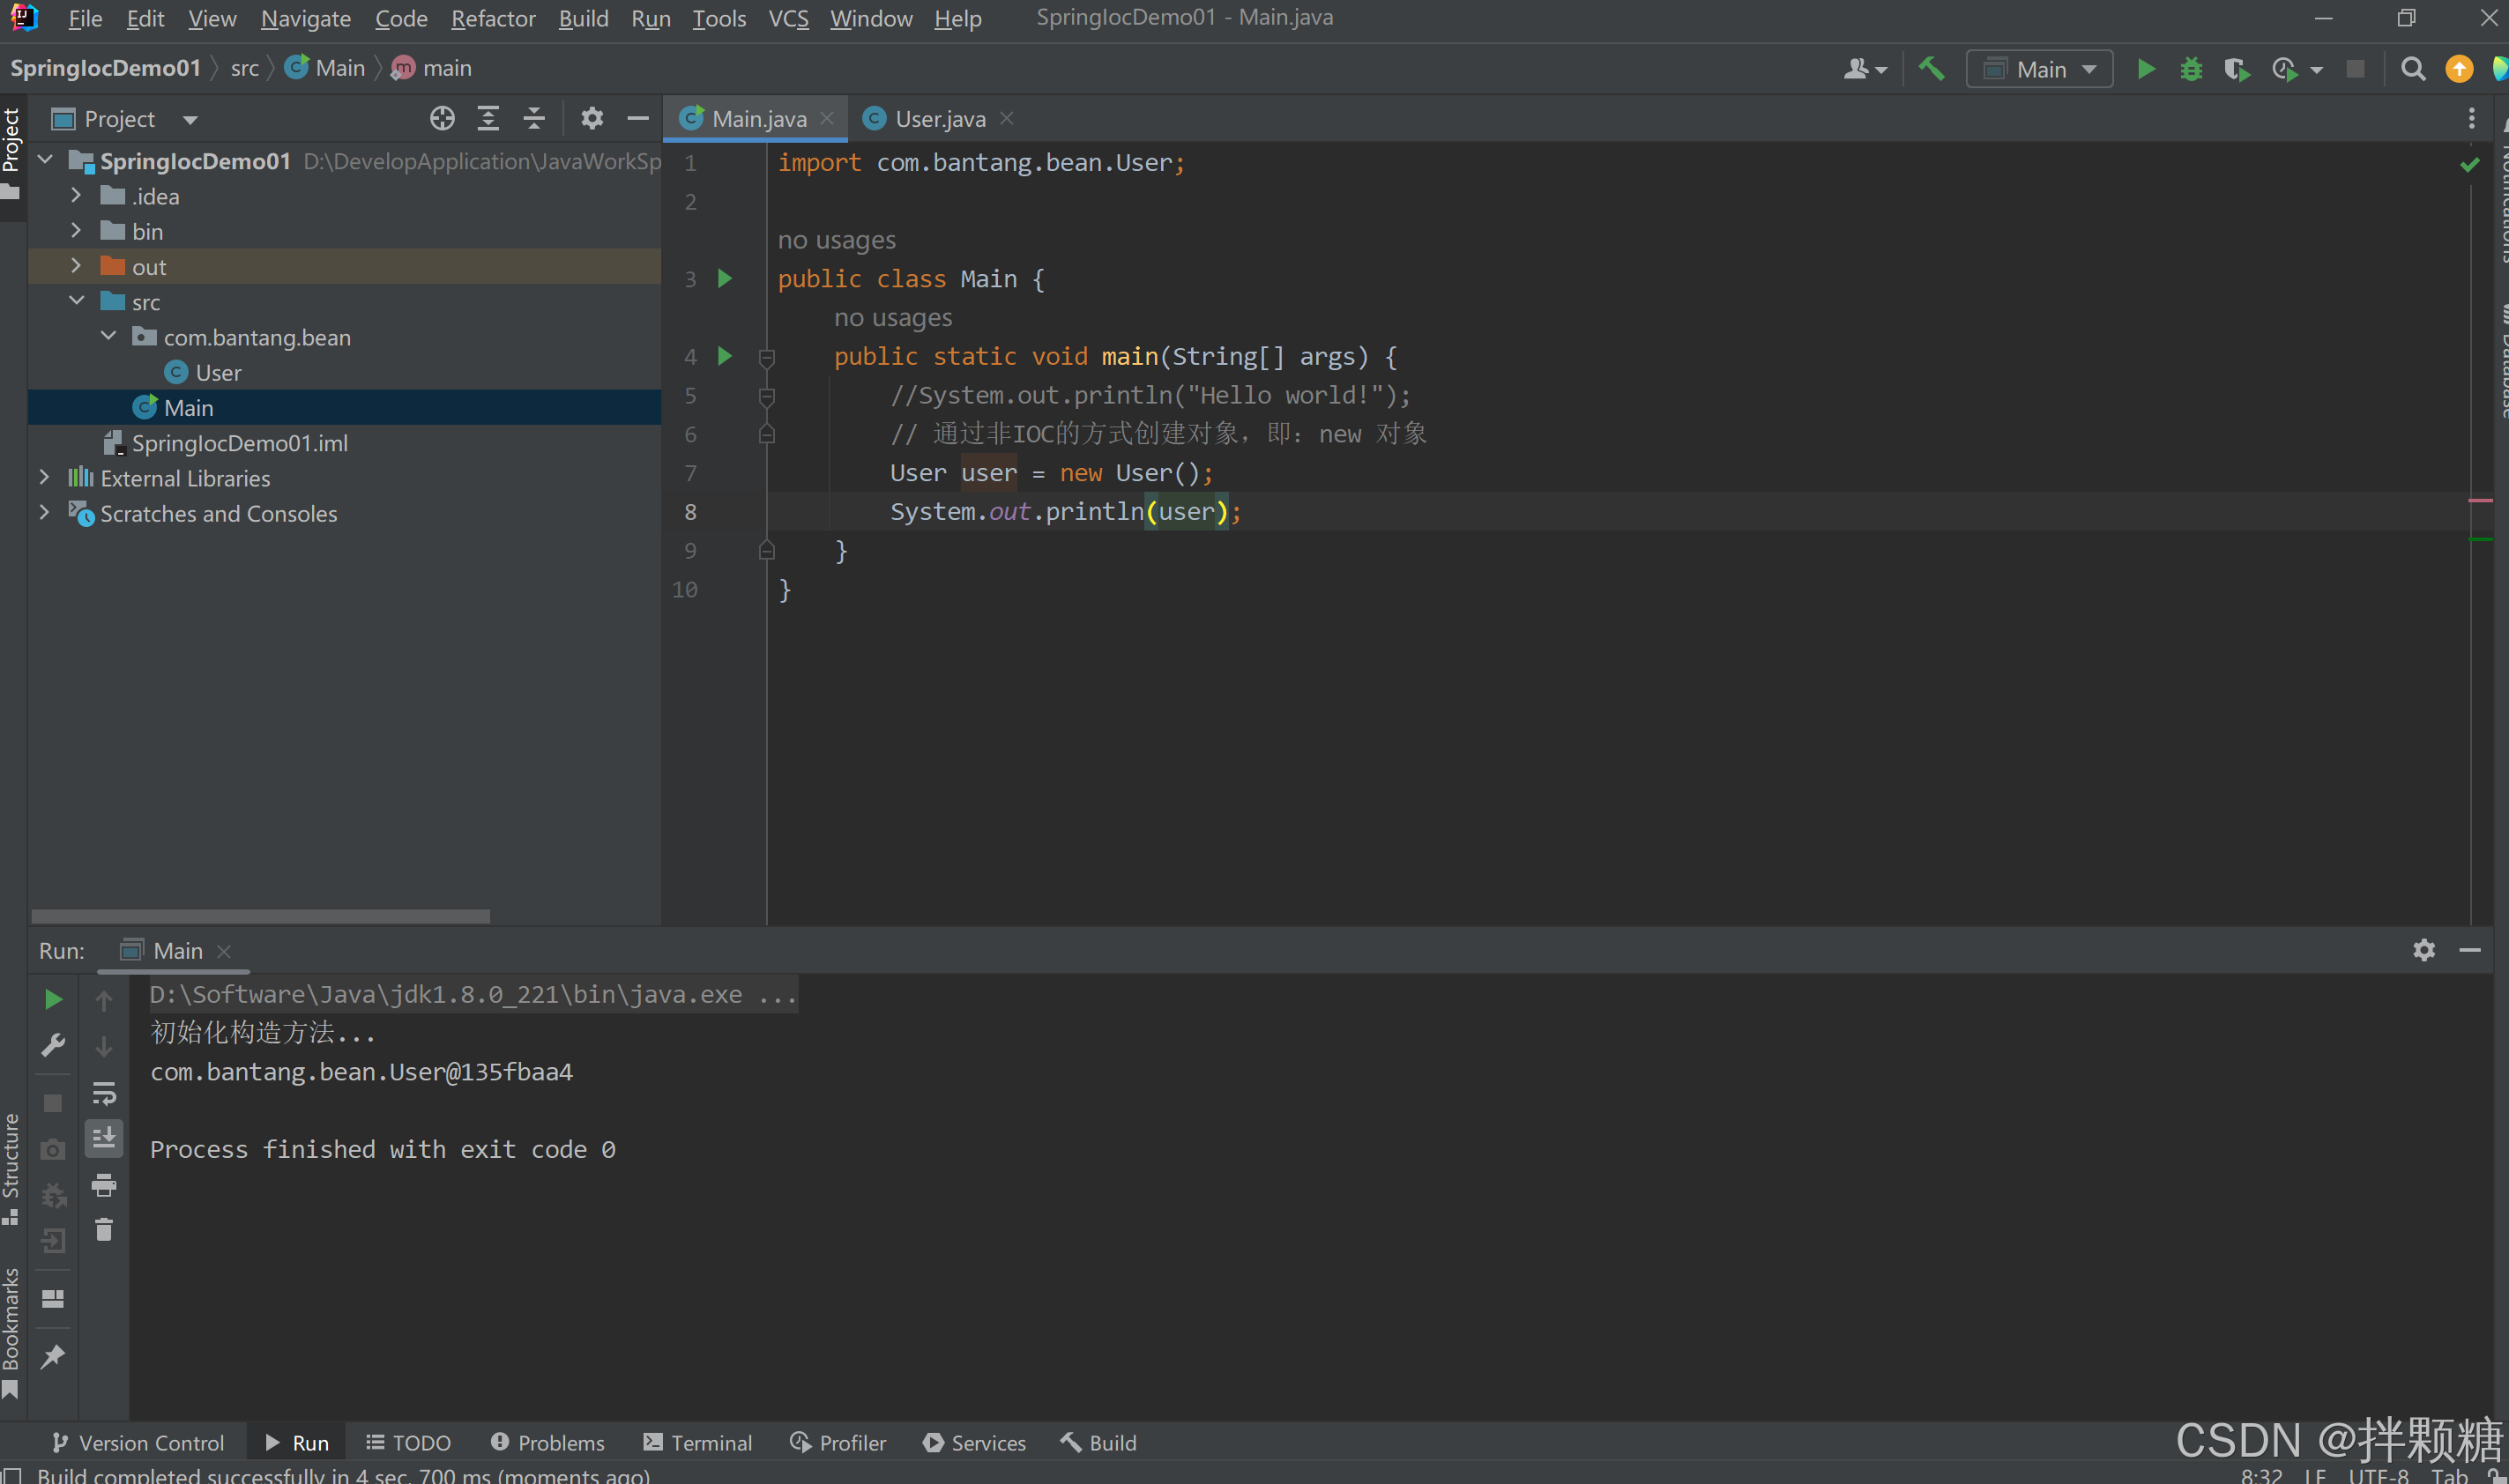
Task: Switch to the User.java editor tab
Action: 940,119
